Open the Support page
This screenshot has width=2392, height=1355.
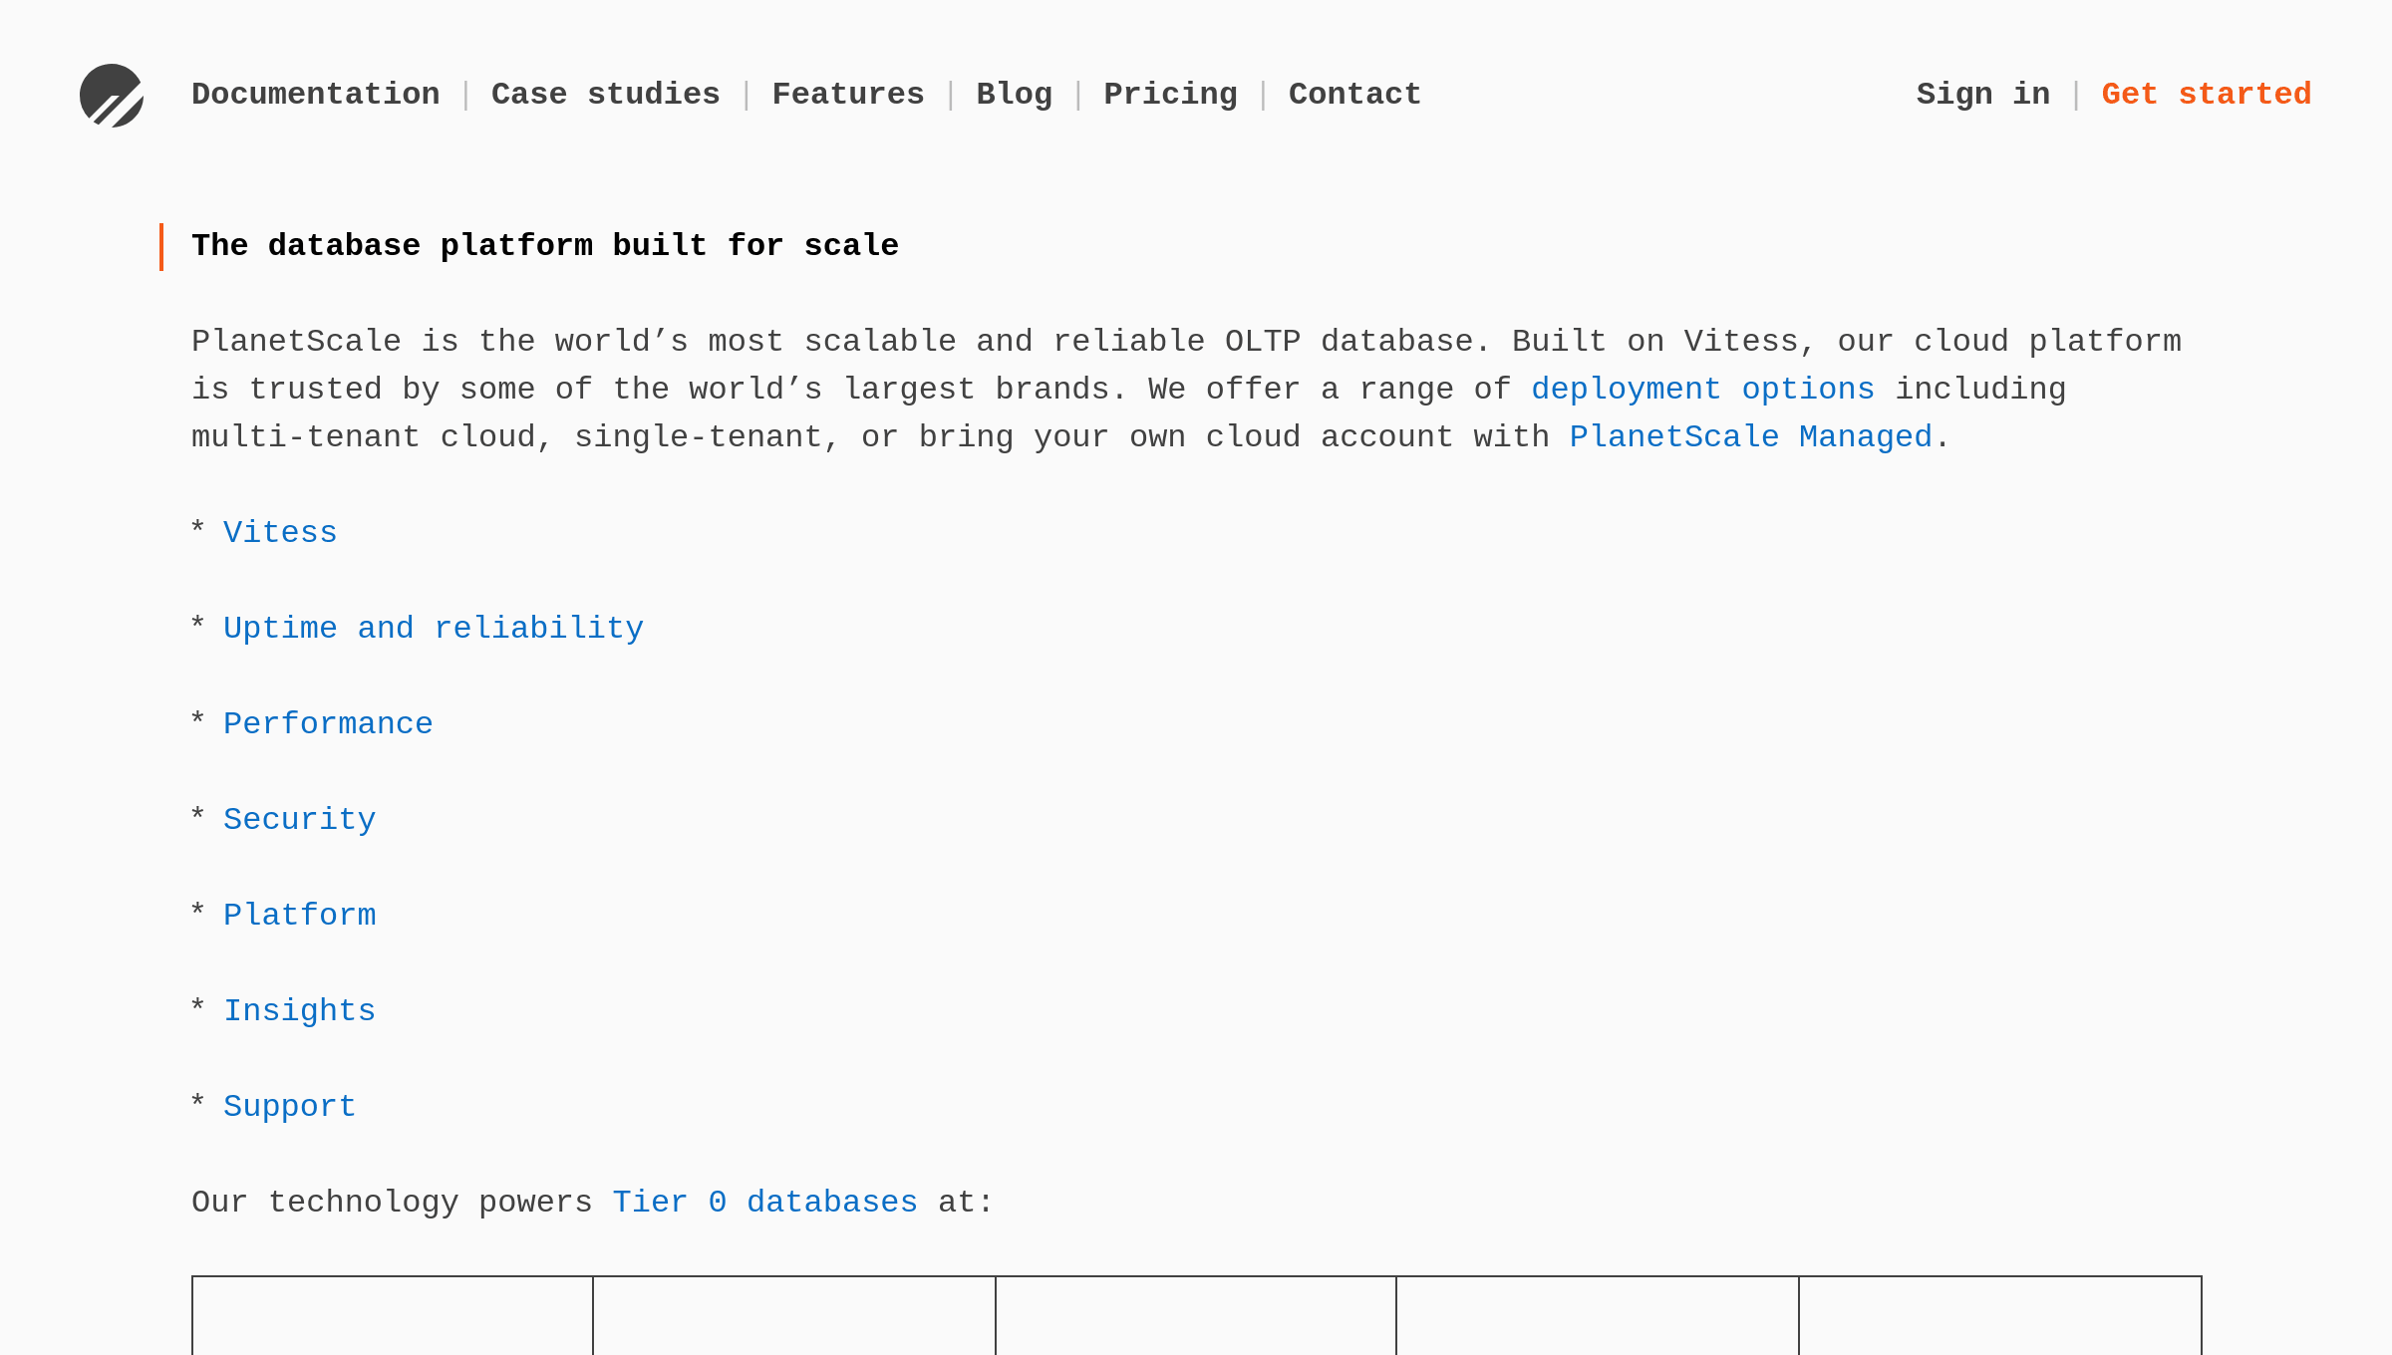pyautogui.click(x=289, y=1106)
